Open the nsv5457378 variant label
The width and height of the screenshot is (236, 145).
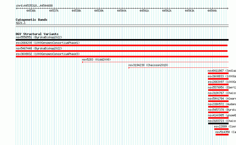222,110
